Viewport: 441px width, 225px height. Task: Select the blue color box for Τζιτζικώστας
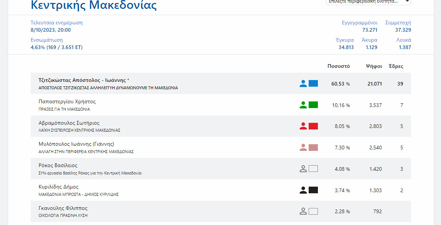[313, 83]
